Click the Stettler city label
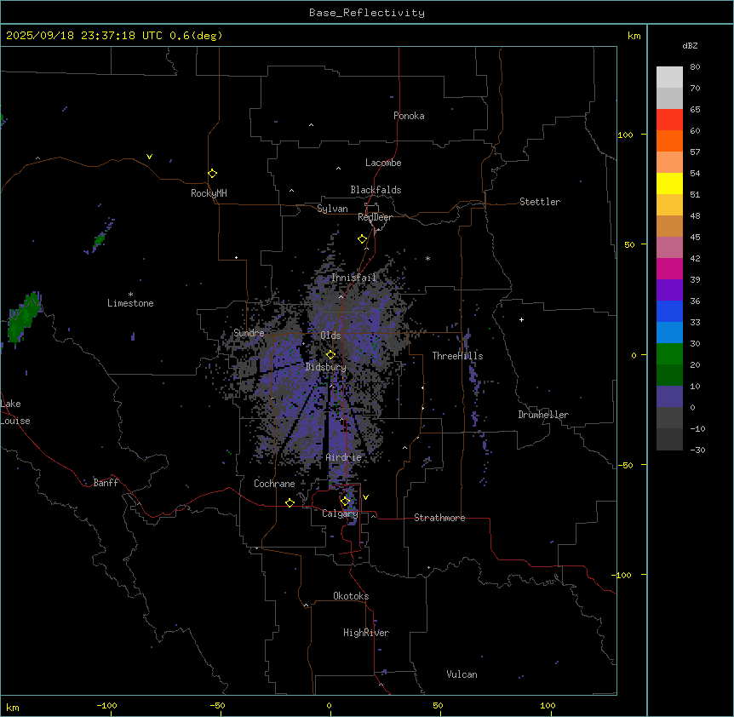 click(x=540, y=202)
